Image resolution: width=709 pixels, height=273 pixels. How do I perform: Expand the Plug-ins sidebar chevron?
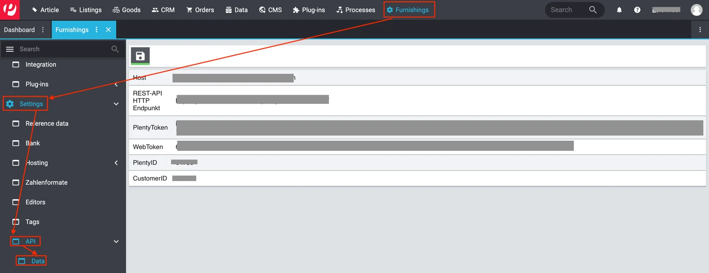(x=116, y=84)
